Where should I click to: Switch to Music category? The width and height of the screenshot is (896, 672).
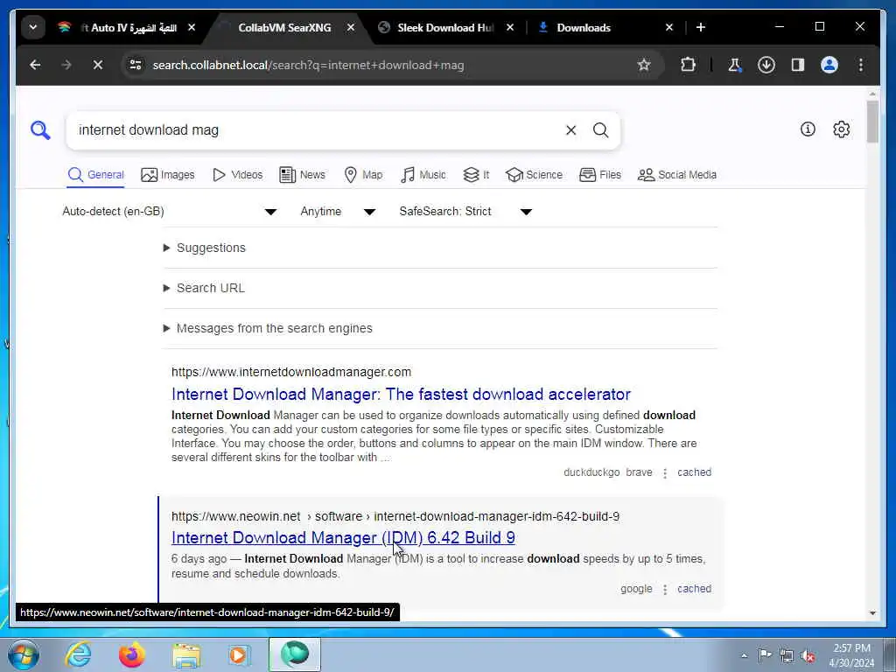[423, 175]
